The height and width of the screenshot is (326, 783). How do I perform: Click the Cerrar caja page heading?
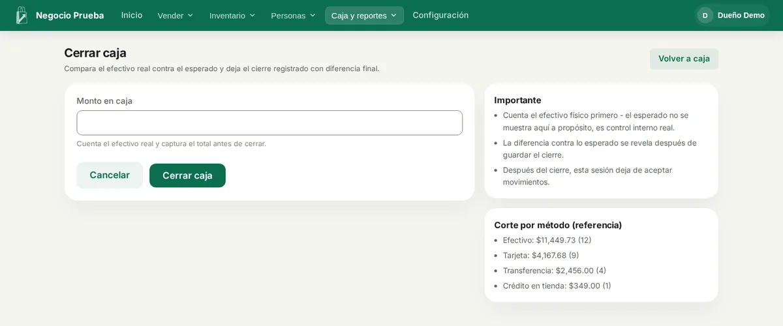click(95, 53)
